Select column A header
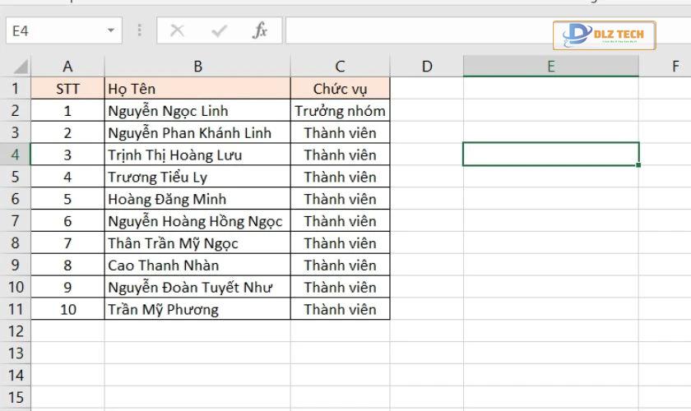Image resolution: width=691 pixels, height=411 pixels. click(x=67, y=67)
